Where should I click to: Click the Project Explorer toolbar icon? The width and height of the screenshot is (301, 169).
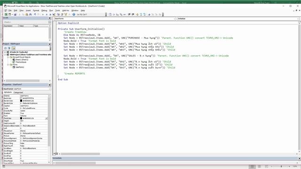point(58,15)
